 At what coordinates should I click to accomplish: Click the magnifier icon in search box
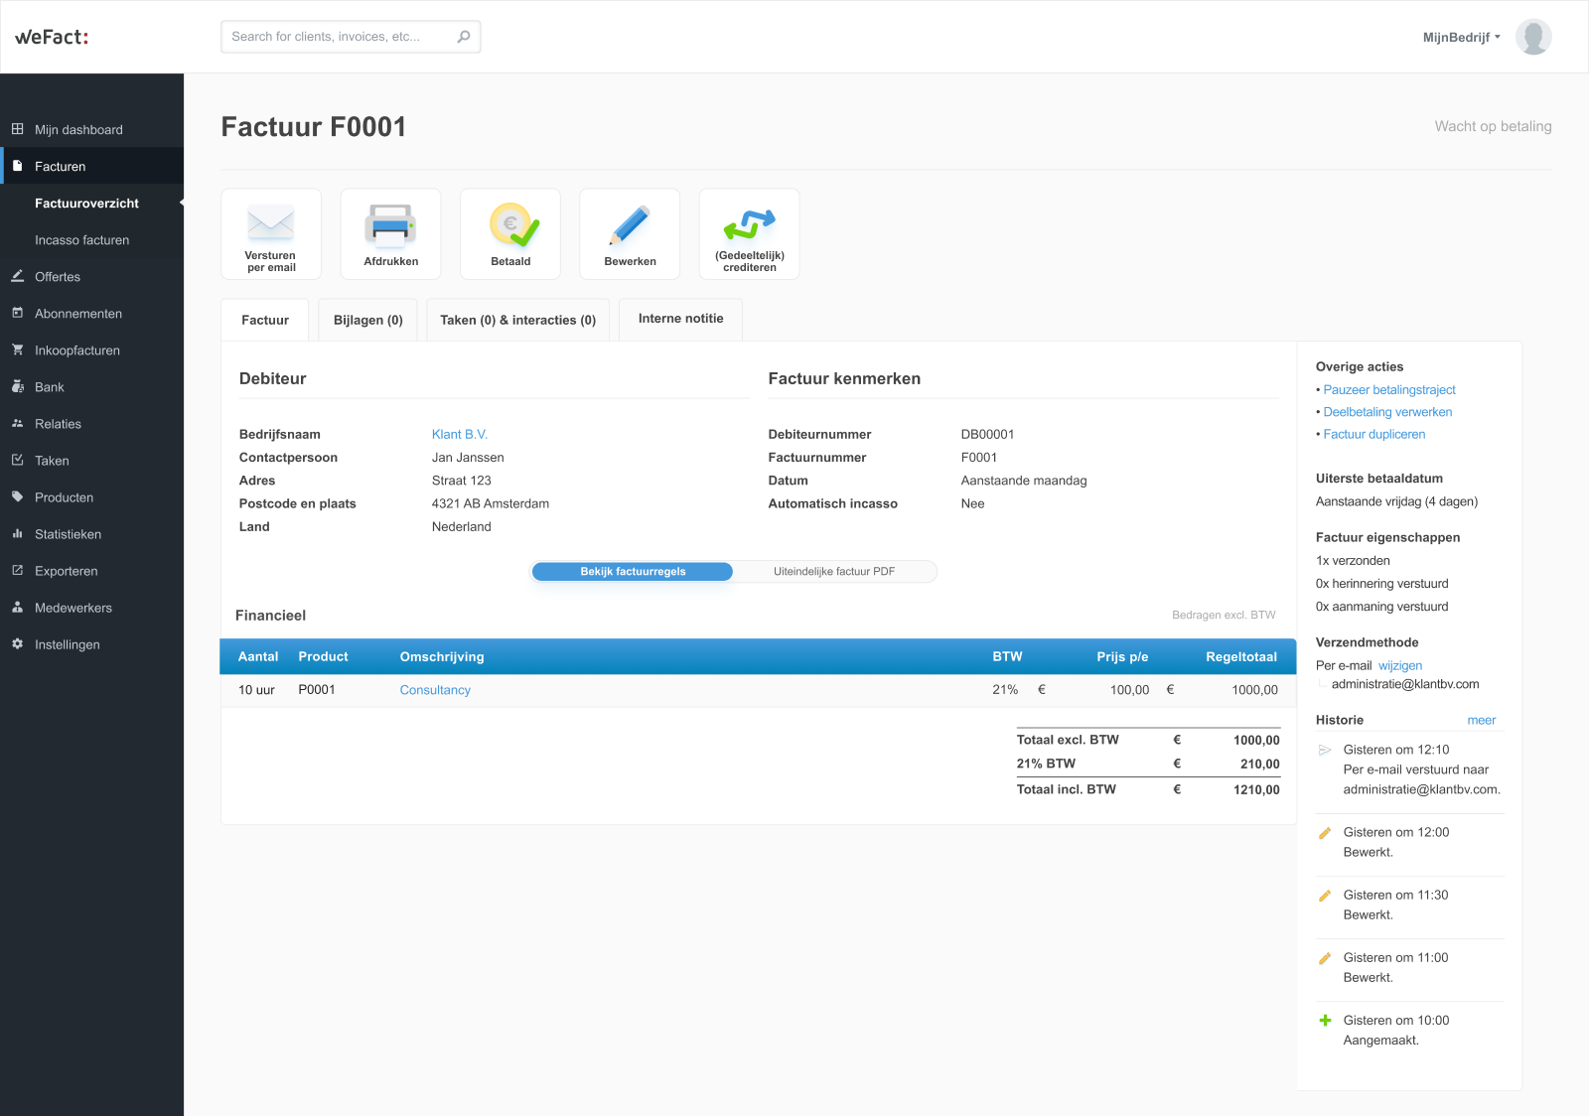coord(464,37)
